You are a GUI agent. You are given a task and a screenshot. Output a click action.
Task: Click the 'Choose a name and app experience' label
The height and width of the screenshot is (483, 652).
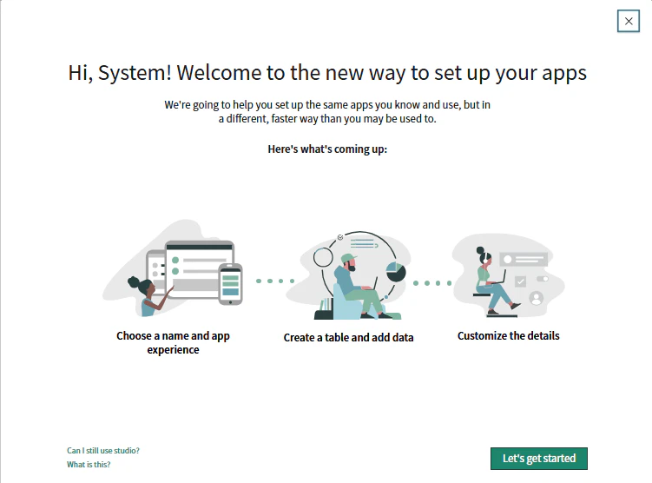coord(173,343)
